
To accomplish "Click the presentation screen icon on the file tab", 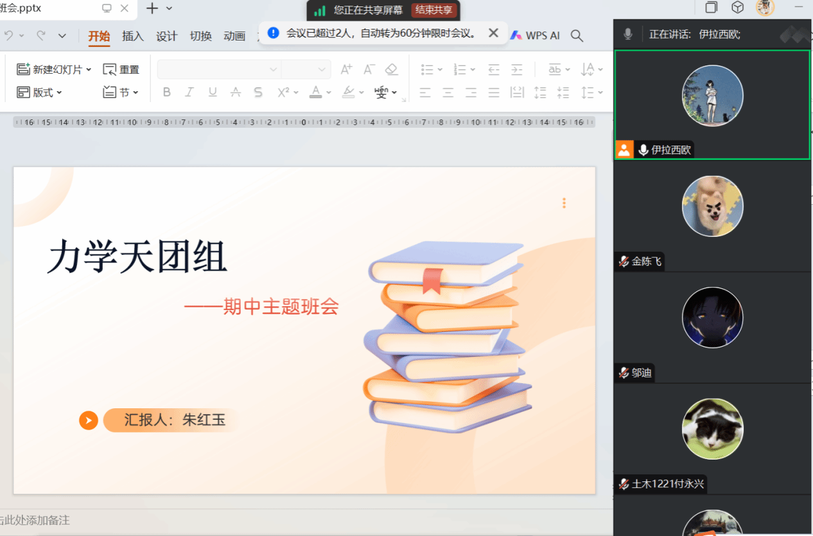I will tap(107, 8).
